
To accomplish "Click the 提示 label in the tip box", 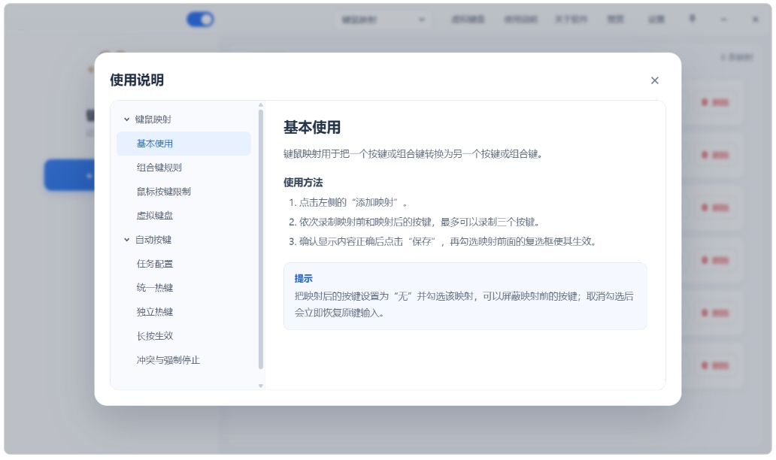I will [303, 278].
